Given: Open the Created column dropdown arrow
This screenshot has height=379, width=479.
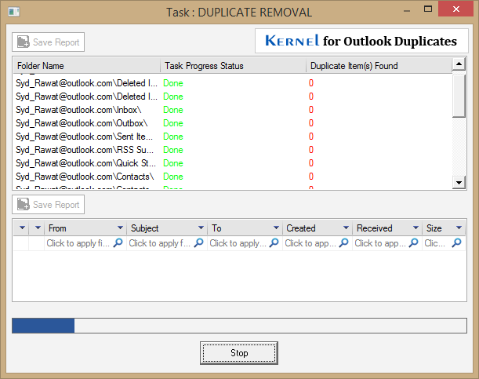Looking at the screenshot, I should point(346,228).
